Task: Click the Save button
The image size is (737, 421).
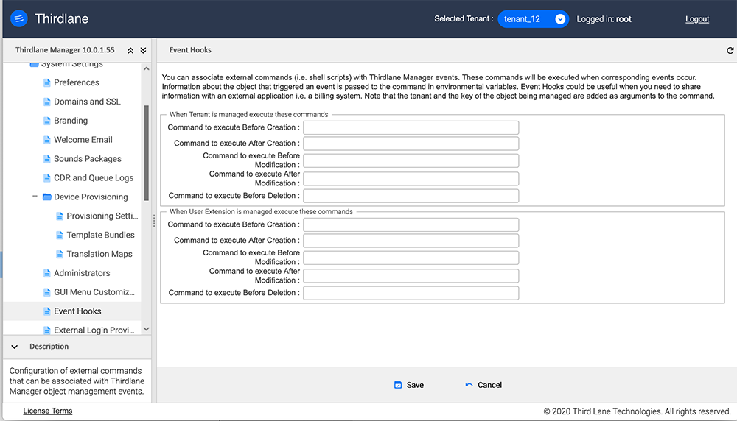Action: 408,385
